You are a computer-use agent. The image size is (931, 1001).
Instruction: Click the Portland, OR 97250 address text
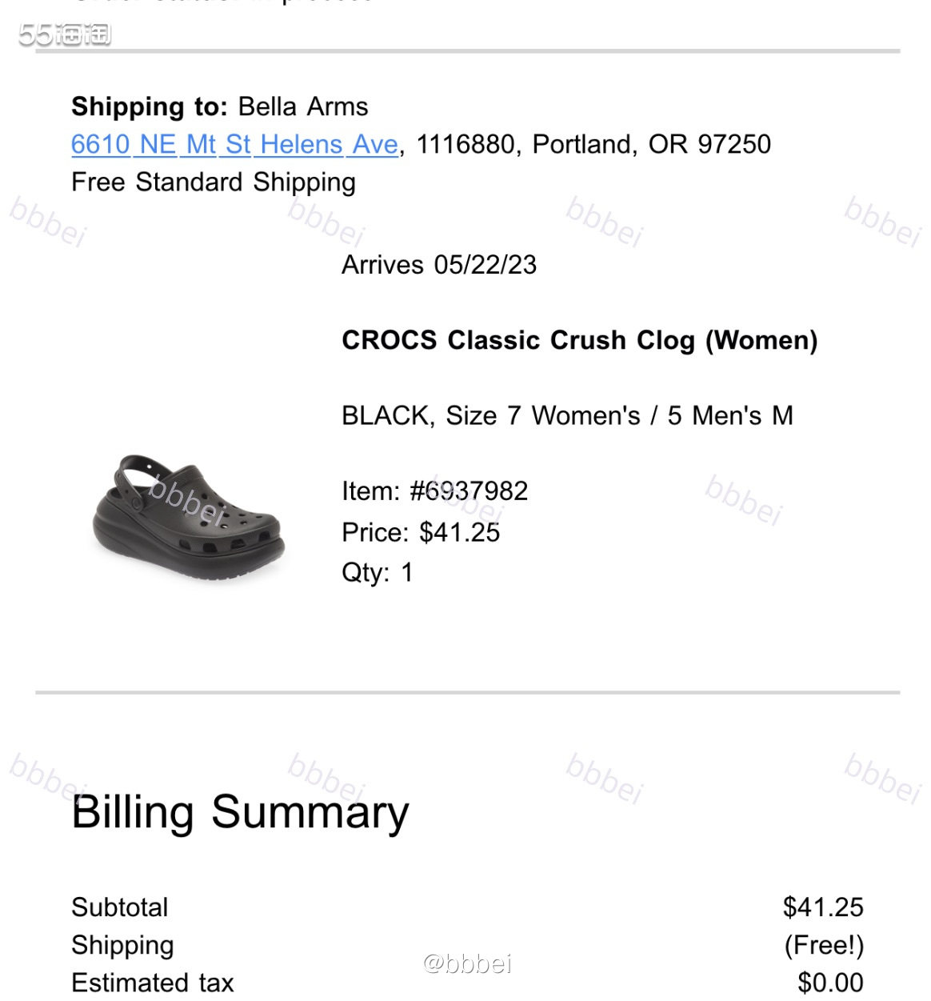coord(652,145)
